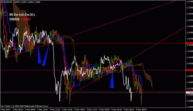
Task: Click the '3 May 05:25' time label
Action: pos(18,109)
